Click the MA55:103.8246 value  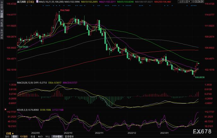click(126, 2)
